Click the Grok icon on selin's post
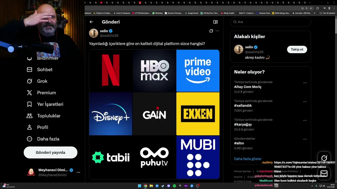Viewport: 337px width, 189px height. point(211,31)
